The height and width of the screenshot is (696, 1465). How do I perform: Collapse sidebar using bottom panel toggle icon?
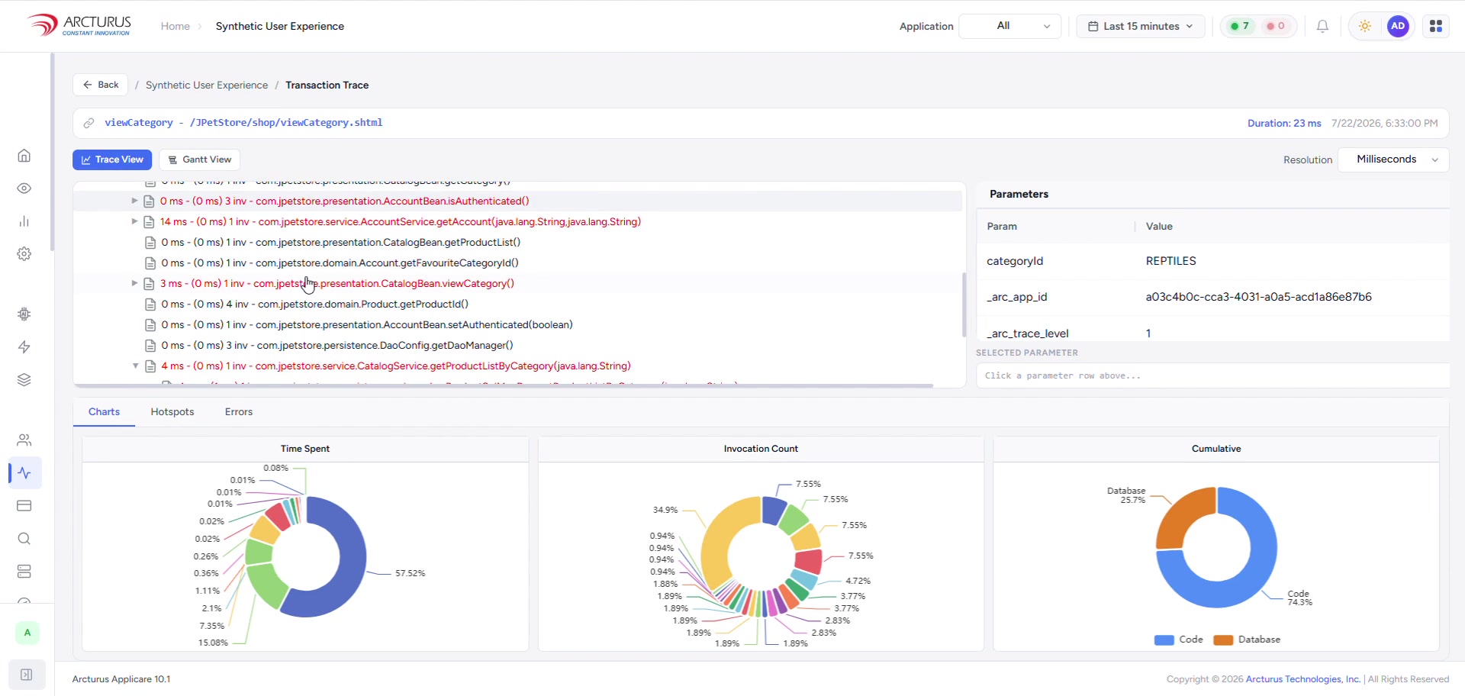(x=27, y=675)
